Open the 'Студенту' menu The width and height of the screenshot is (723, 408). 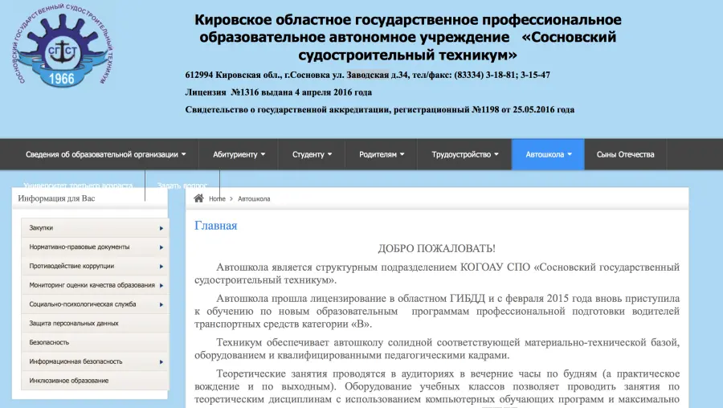(312, 154)
